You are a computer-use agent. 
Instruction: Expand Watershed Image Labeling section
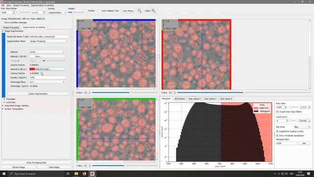click(3, 106)
